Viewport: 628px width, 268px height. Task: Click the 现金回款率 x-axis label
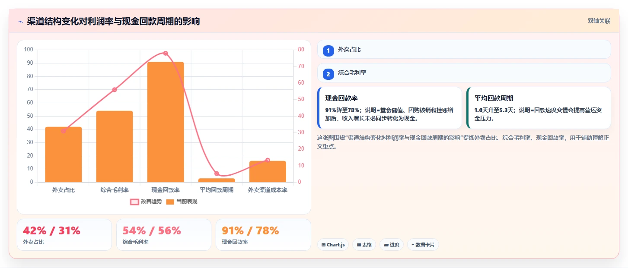point(166,190)
